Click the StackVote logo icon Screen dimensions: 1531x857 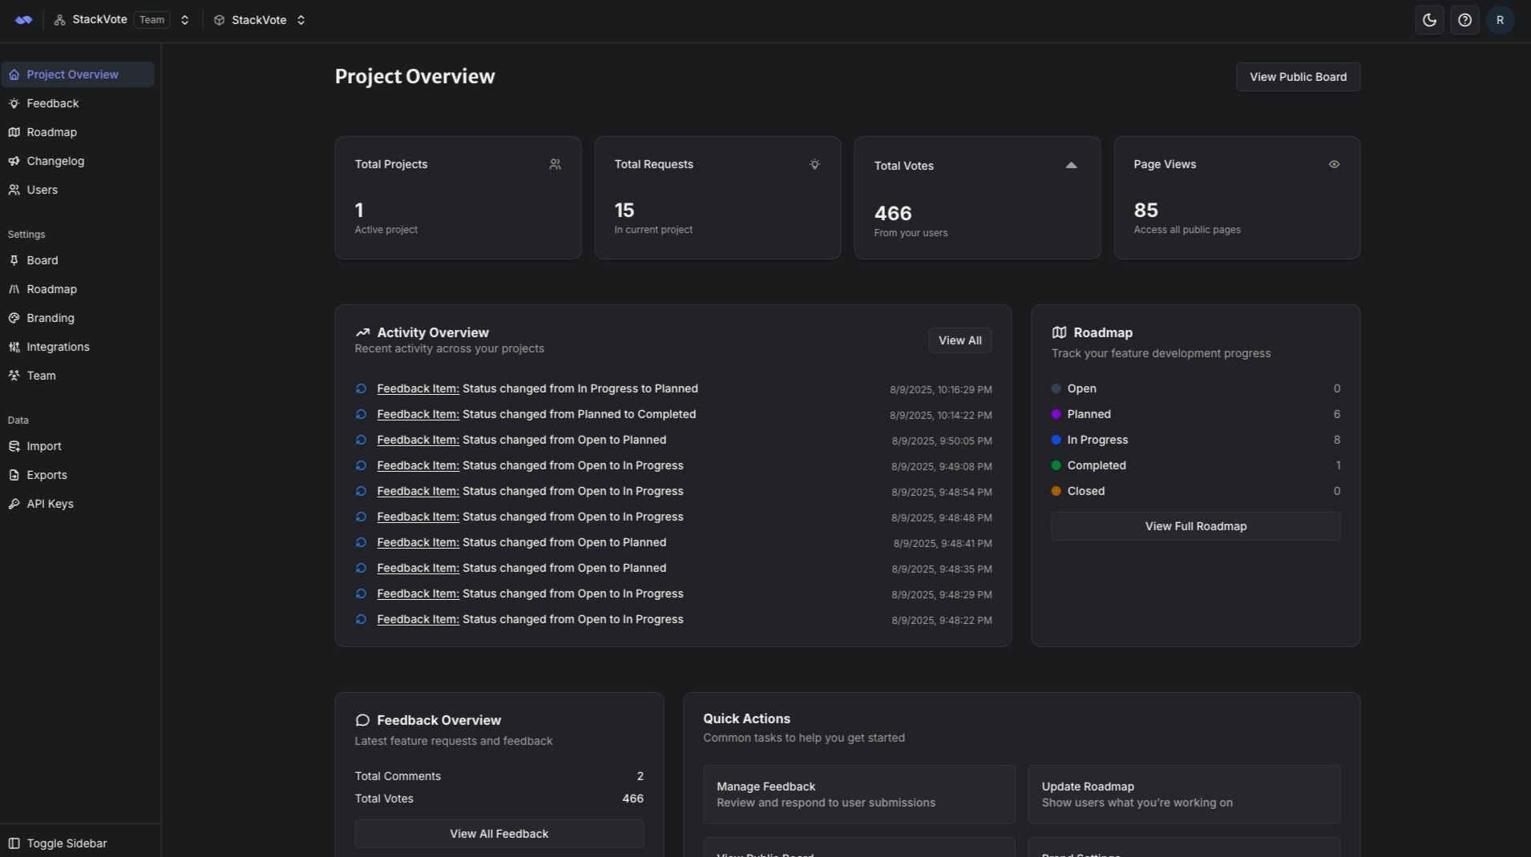point(24,20)
